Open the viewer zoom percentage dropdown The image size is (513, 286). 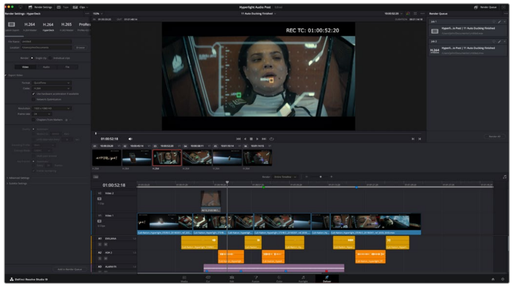97,14
